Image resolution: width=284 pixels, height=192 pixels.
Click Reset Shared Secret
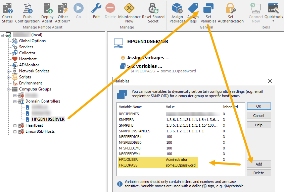pos(153,13)
